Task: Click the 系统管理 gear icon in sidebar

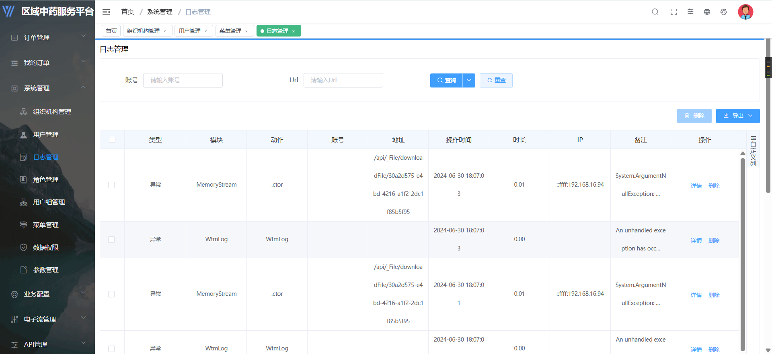Action: pos(14,88)
